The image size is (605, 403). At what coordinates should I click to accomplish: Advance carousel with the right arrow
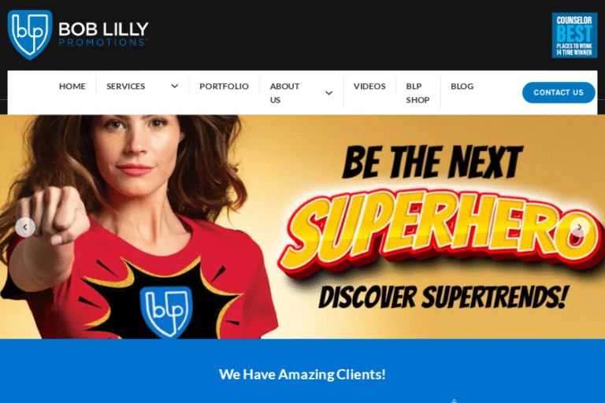579,227
